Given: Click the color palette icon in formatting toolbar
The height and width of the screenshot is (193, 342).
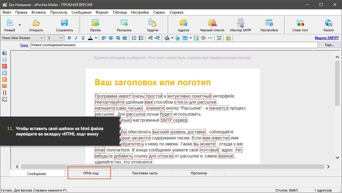Looking at the screenshot, I should (203, 38).
